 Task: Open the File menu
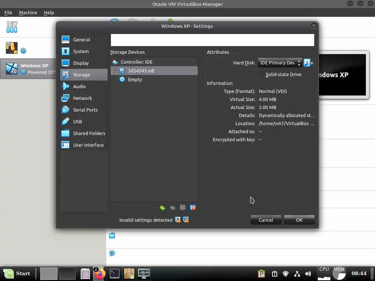click(x=8, y=13)
